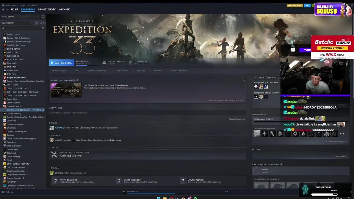The image size is (354, 199).
Task: Open Chrome from the taskbar
Action: coord(183,198)
